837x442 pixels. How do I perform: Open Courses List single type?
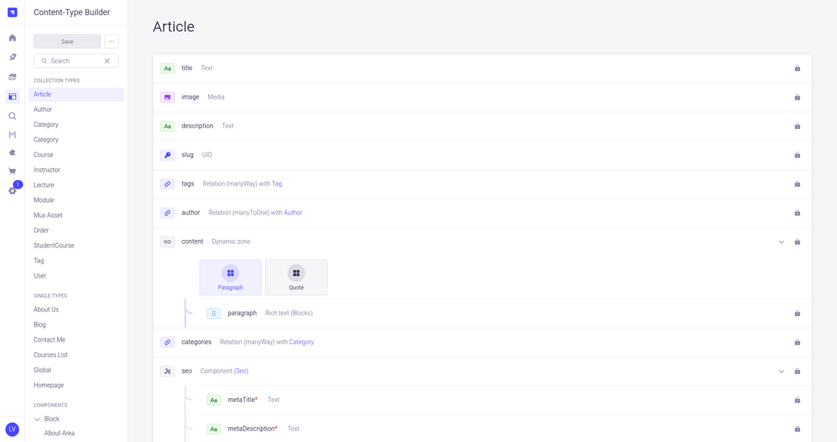(x=51, y=355)
